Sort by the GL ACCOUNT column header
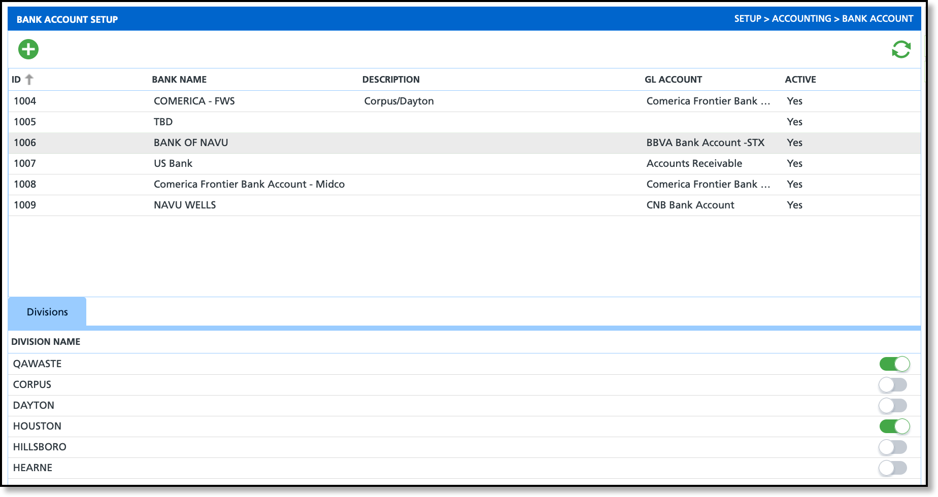This screenshot has width=938, height=497. [x=673, y=80]
